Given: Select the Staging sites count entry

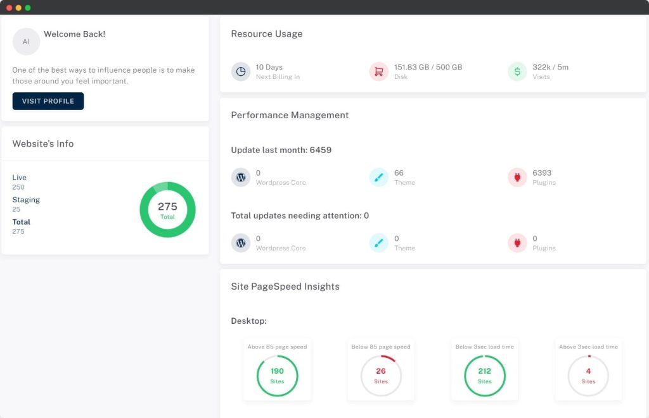Looking at the screenshot, I should coord(26,204).
